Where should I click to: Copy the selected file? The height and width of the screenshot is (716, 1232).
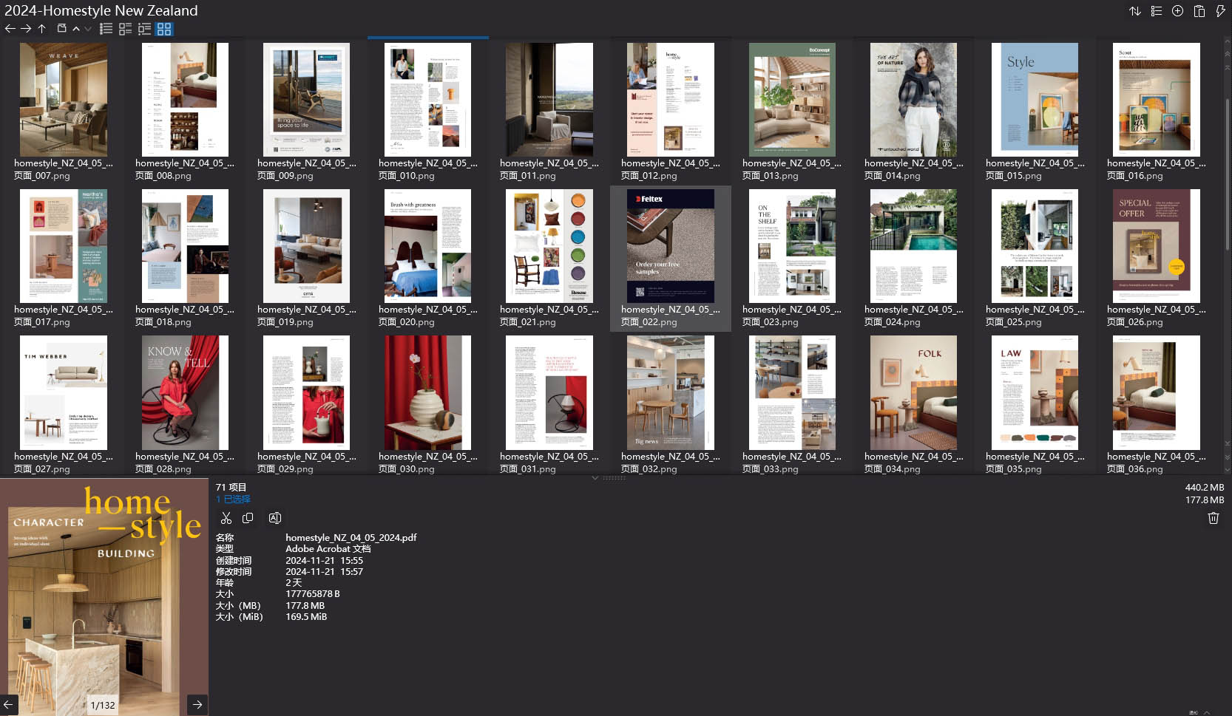pos(248,518)
